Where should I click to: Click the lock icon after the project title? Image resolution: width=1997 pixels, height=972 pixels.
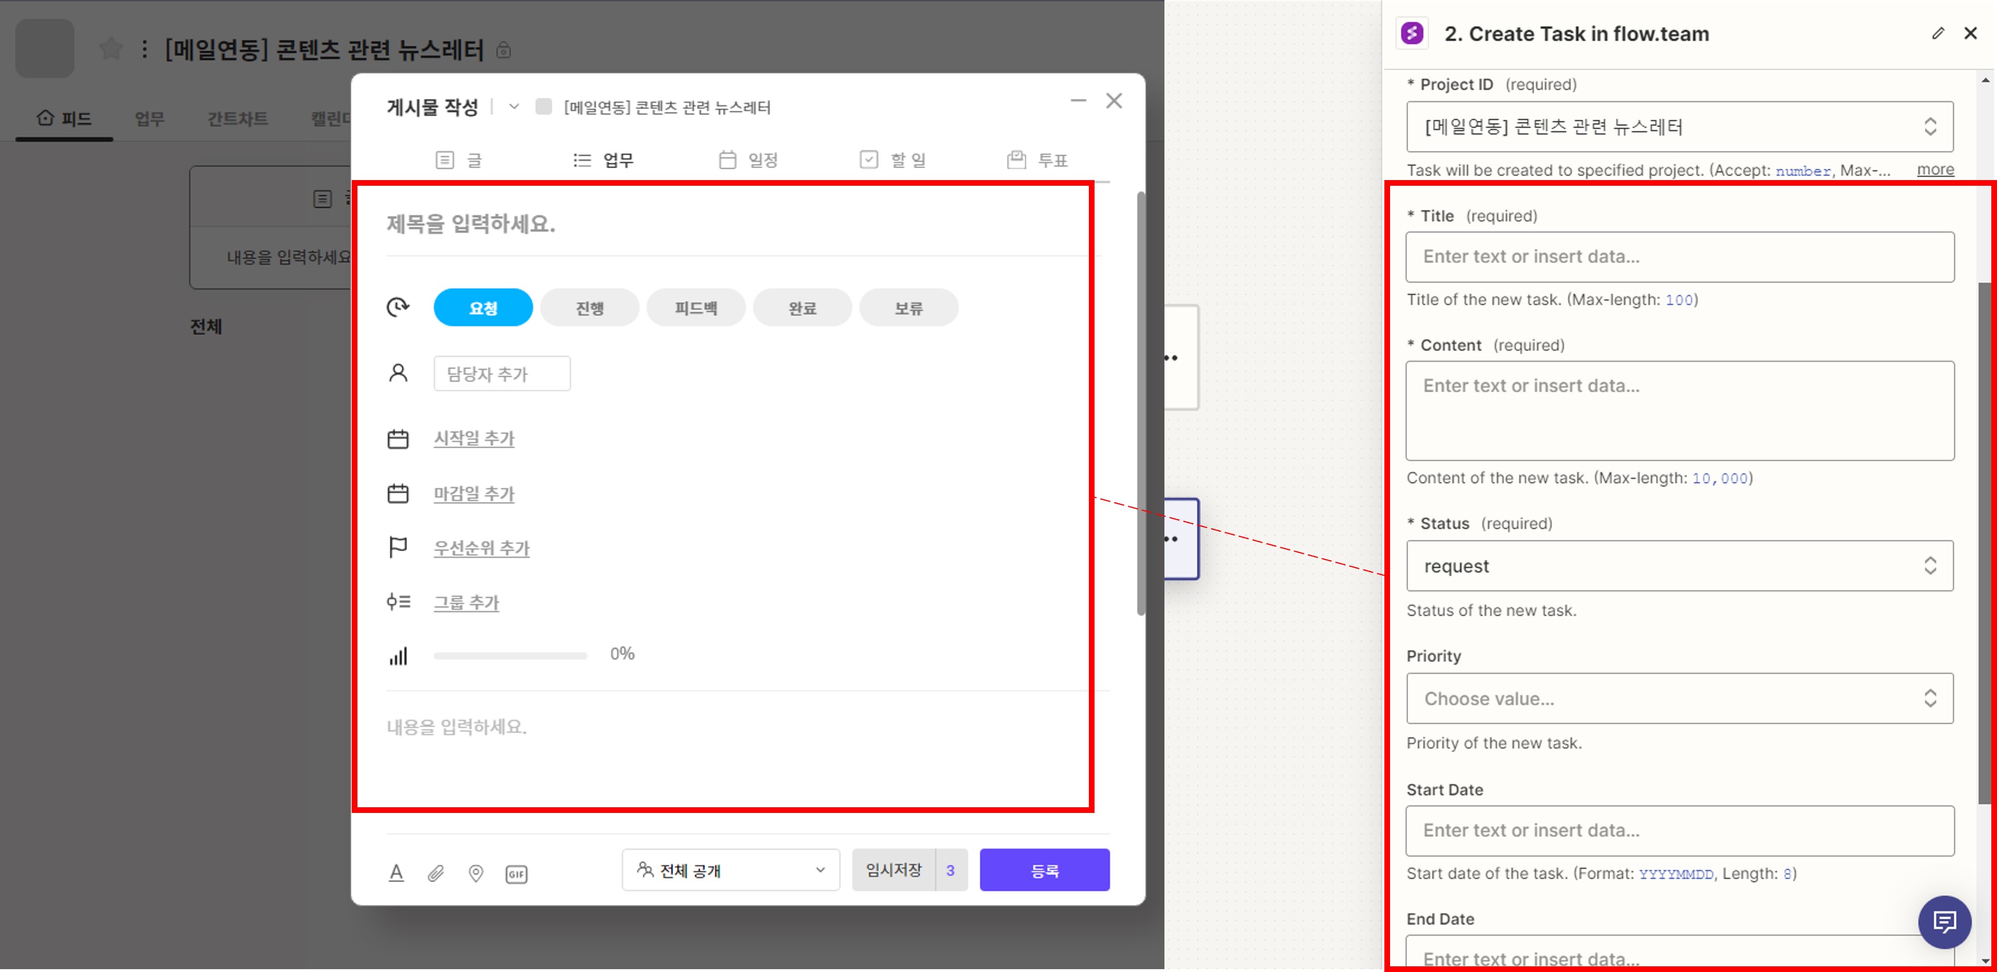[503, 51]
